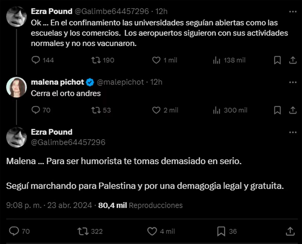302x244 pixels.
Task: Like malena pichot's tweet
Action: pyautogui.click(x=157, y=110)
